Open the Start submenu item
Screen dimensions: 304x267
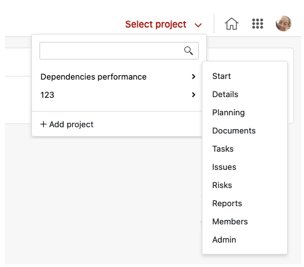point(221,76)
